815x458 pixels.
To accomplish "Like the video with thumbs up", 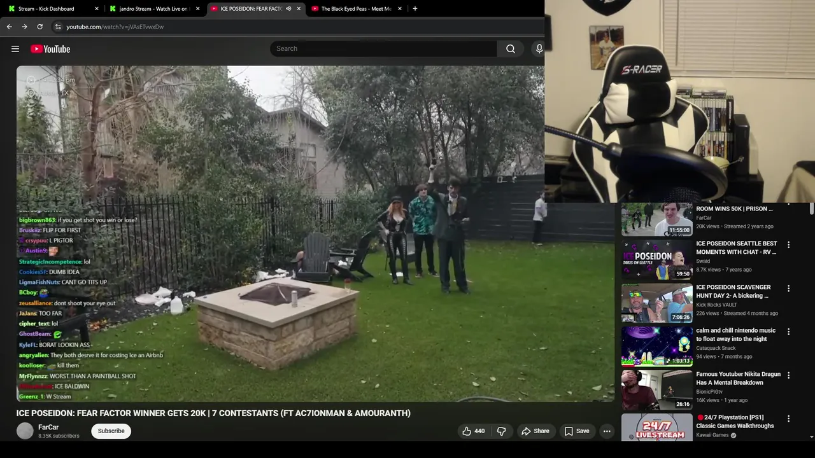I will [473, 431].
